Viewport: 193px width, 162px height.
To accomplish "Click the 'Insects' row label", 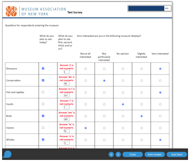I will coord(10,128).
